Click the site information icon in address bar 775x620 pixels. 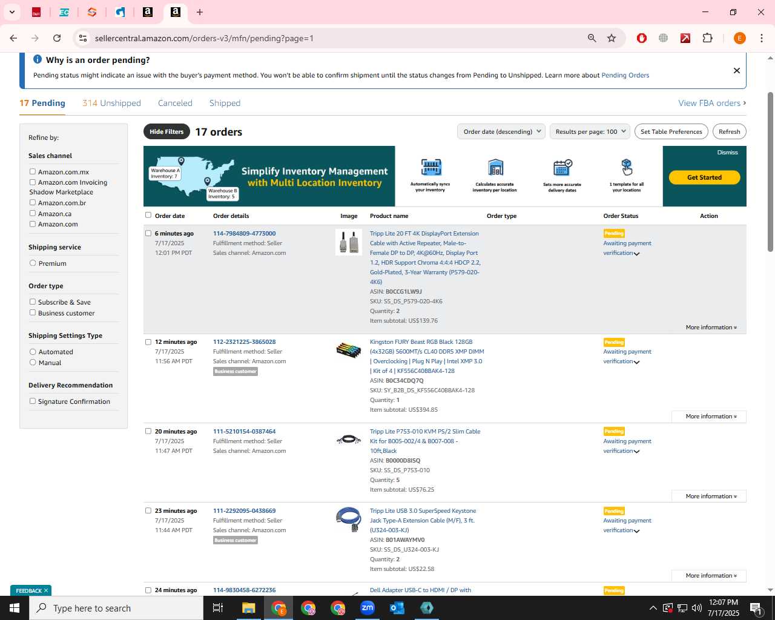click(x=83, y=38)
